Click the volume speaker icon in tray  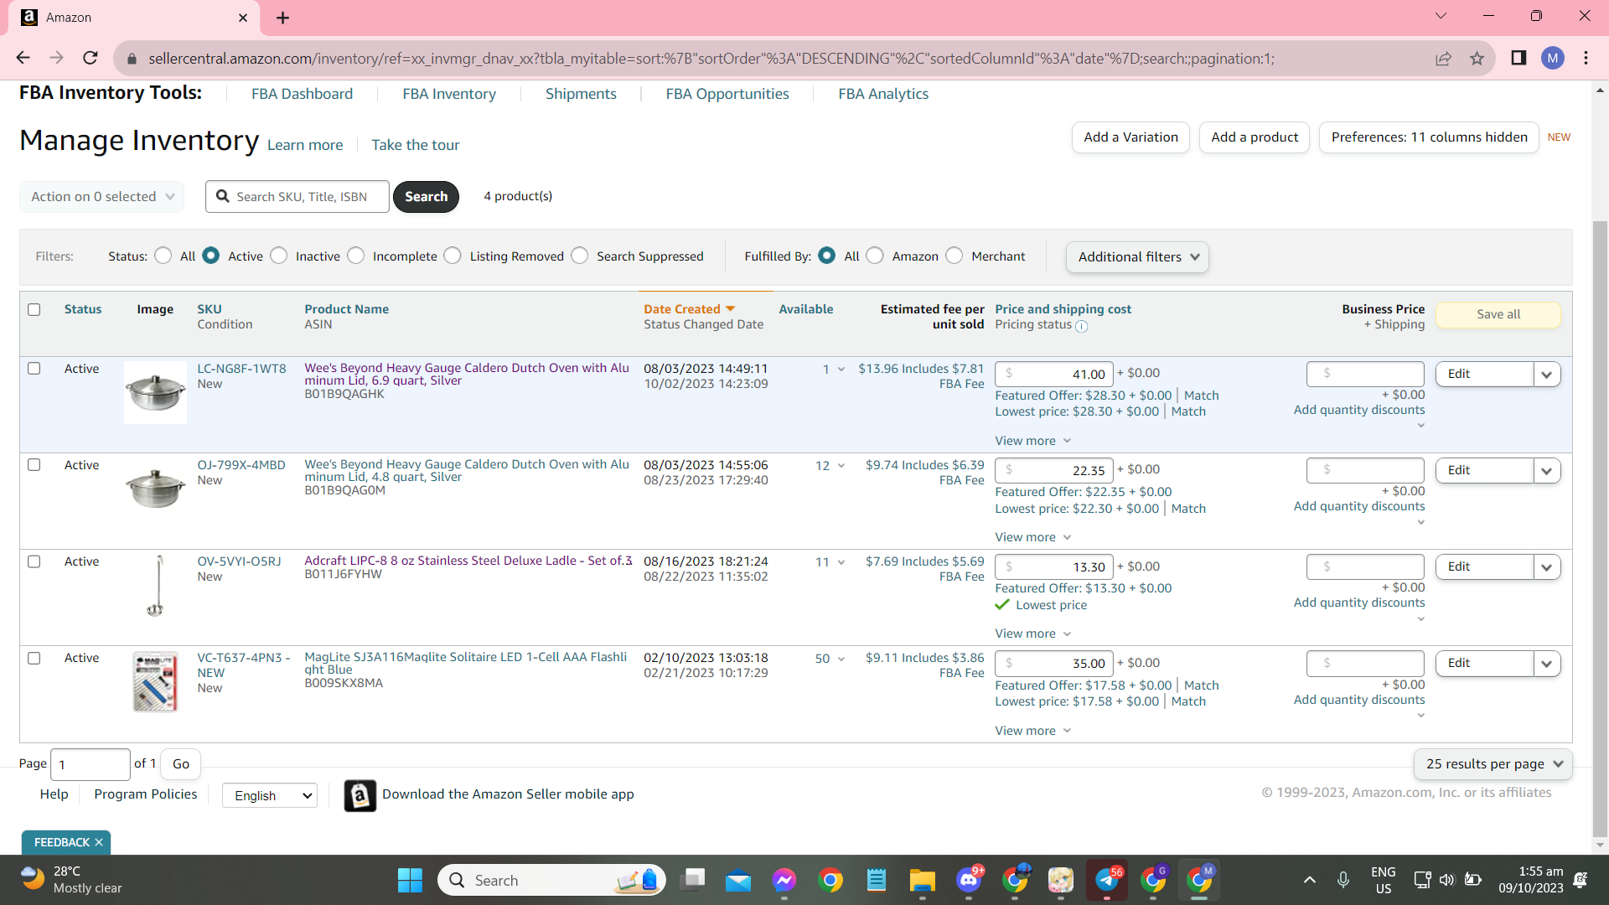(x=1447, y=880)
